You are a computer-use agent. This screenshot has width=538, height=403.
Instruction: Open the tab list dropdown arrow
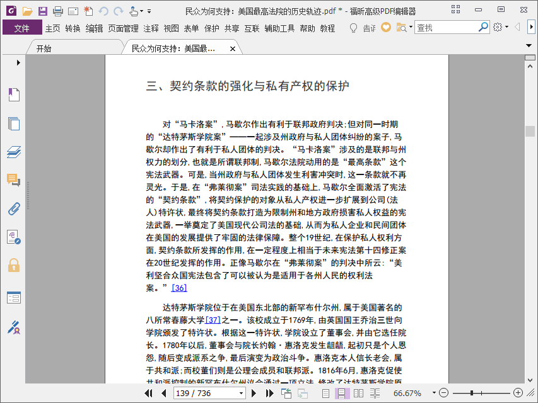(529, 45)
